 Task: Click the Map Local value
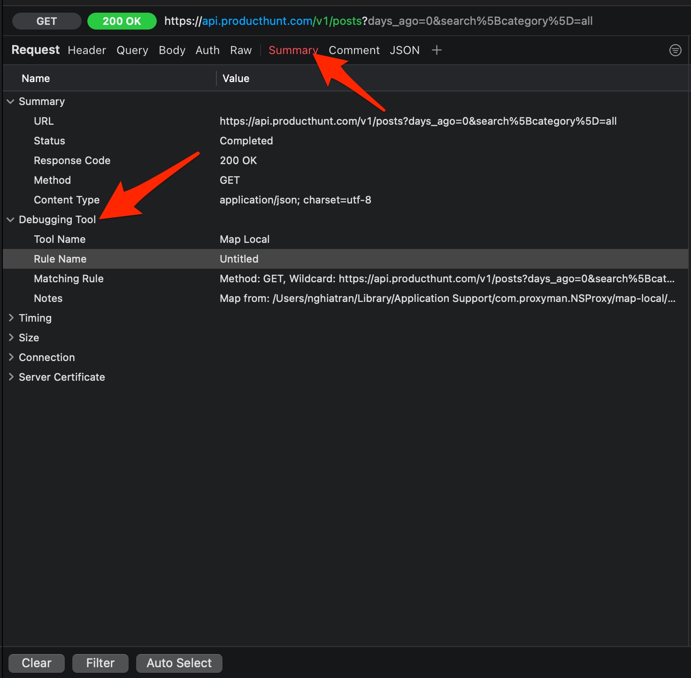[245, 239]
